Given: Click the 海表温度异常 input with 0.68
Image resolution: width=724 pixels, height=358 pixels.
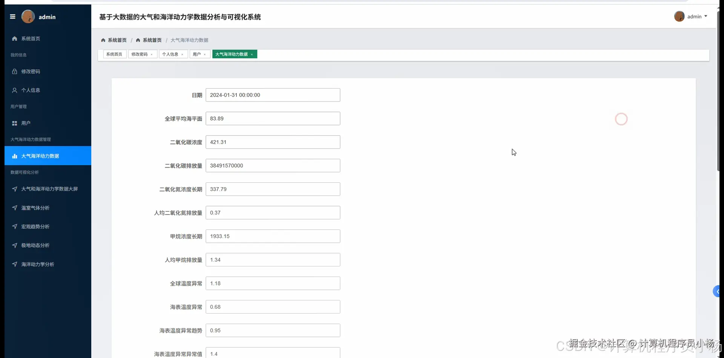Looking at the screenshot, I should pos(273,307).
